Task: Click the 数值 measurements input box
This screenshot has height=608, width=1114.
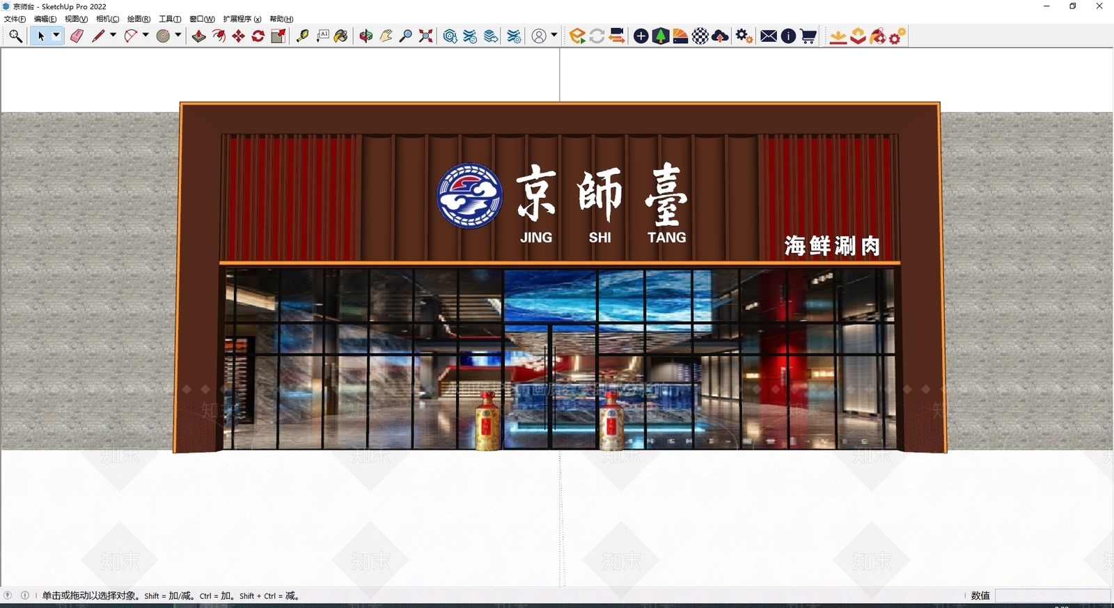Action: point(1053,595)
